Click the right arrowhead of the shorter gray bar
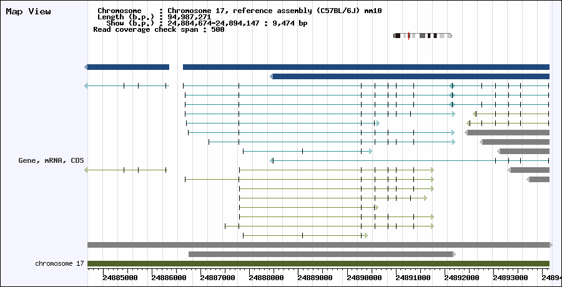 tap(454, 254)
